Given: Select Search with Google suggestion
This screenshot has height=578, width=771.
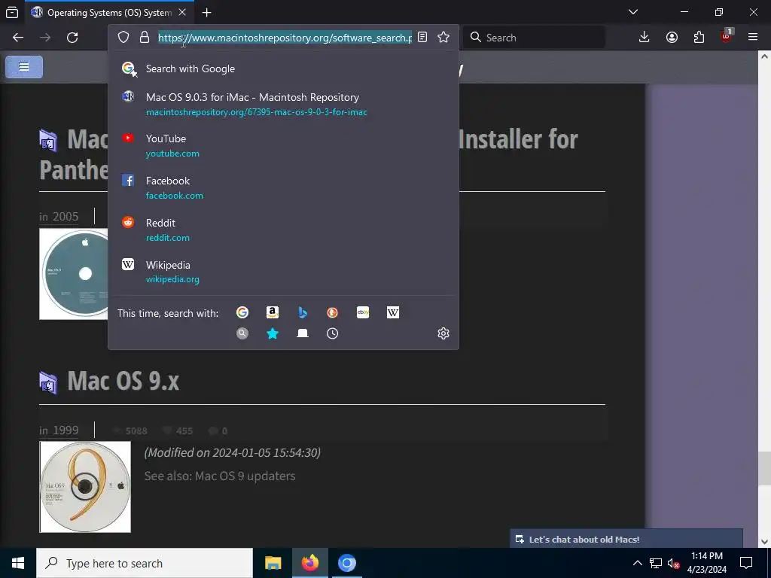Looking at the screenshot, I should click(x=283, y=68).
